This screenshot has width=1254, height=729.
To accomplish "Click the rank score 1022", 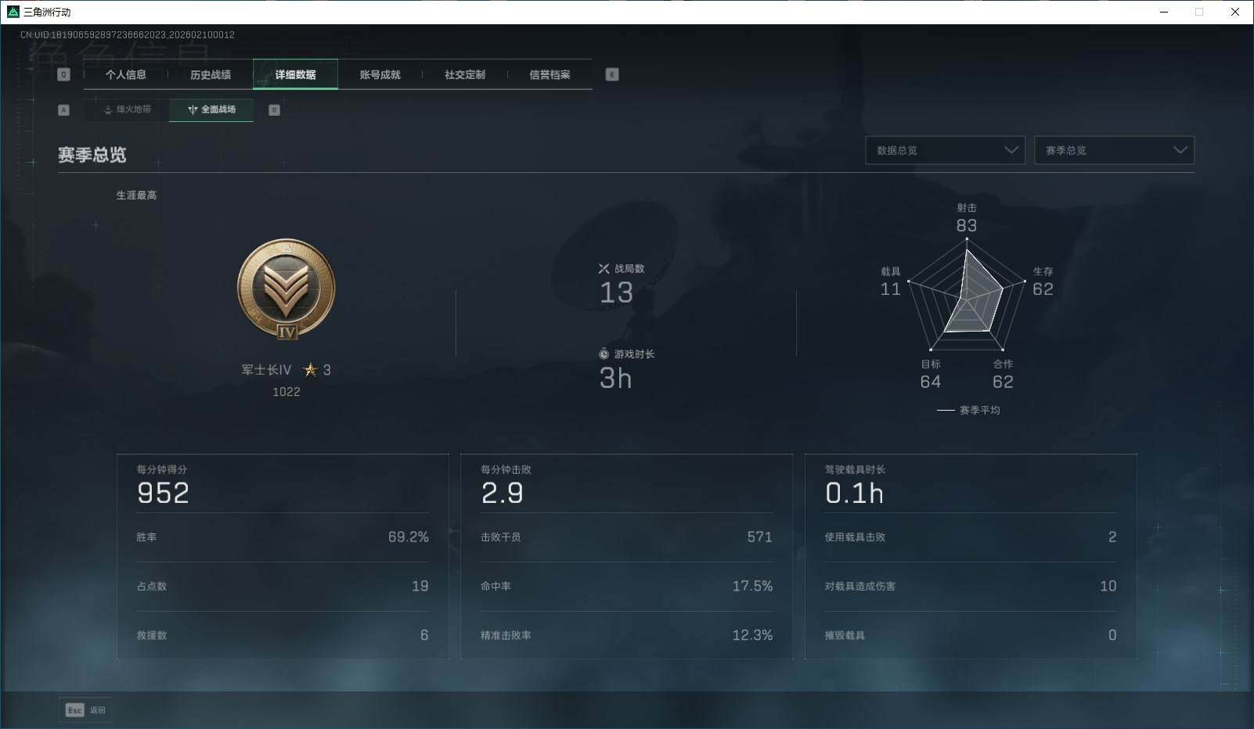I will (286, 392).
